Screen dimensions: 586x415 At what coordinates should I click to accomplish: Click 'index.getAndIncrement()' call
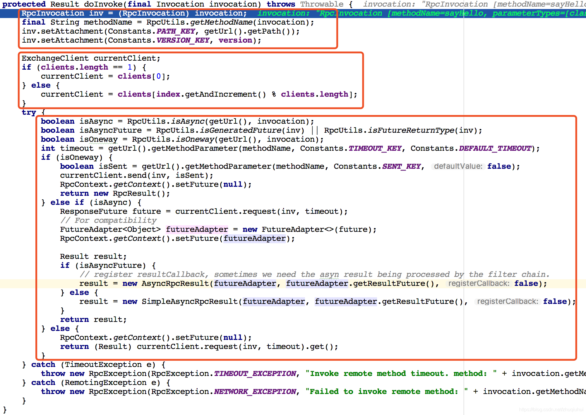click(211, 94)
